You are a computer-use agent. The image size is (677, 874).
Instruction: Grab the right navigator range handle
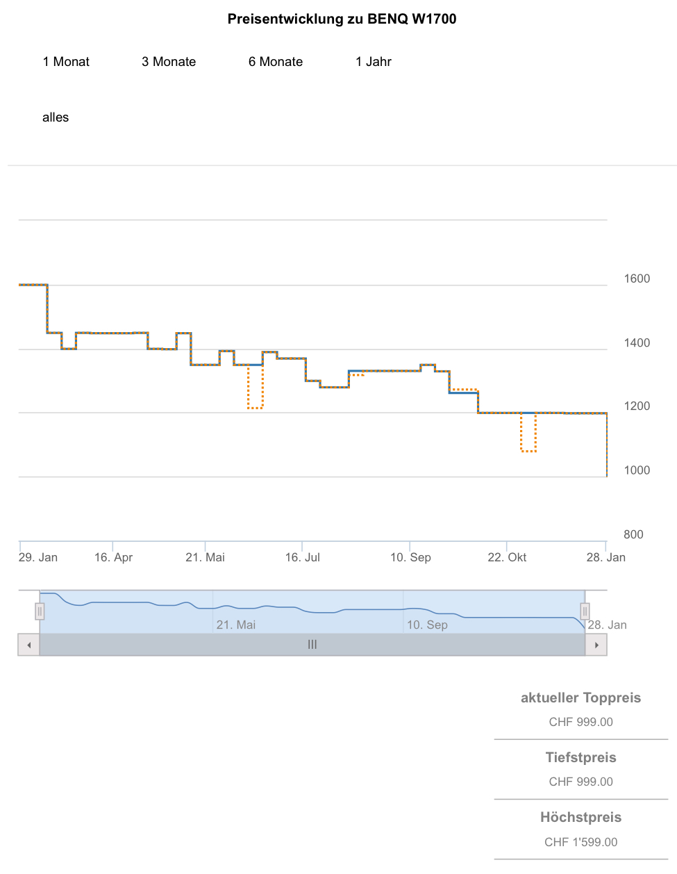tap(585, 611)
